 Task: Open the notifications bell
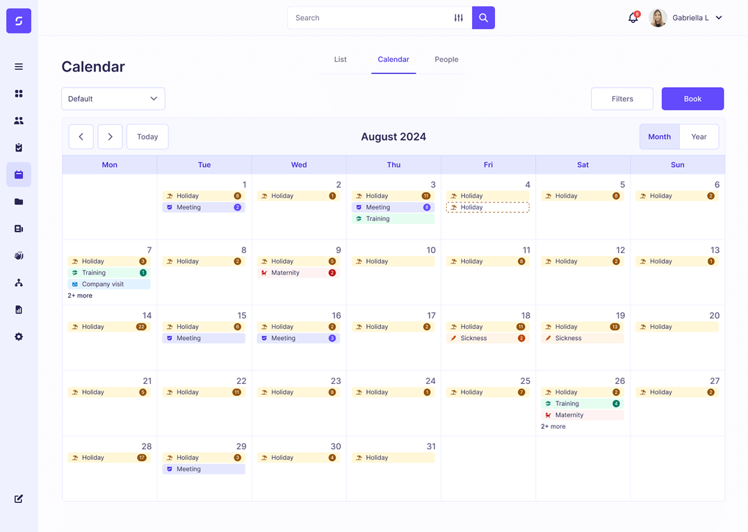(633, 17)
